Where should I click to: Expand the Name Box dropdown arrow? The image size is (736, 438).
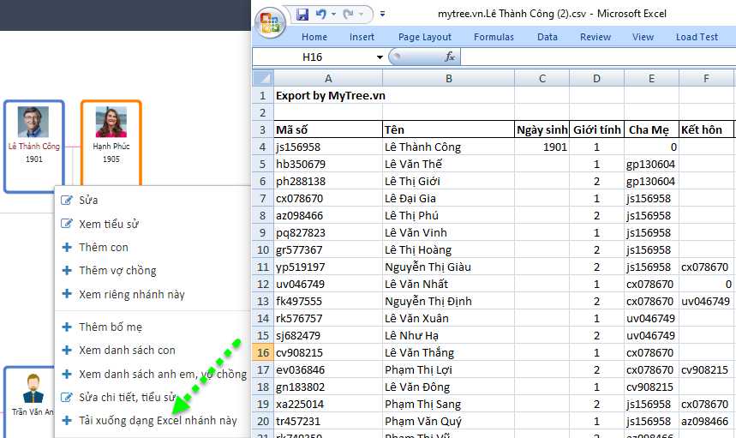tap(380, 57)
